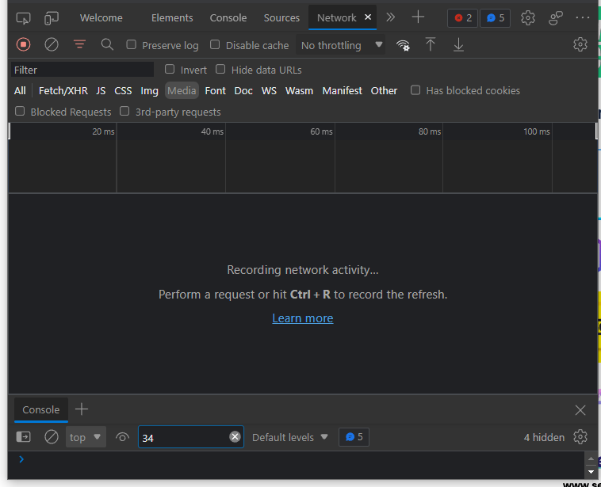Check Blocked Requests
Viewport: 601px width, 487px height.
coord(20,111)
